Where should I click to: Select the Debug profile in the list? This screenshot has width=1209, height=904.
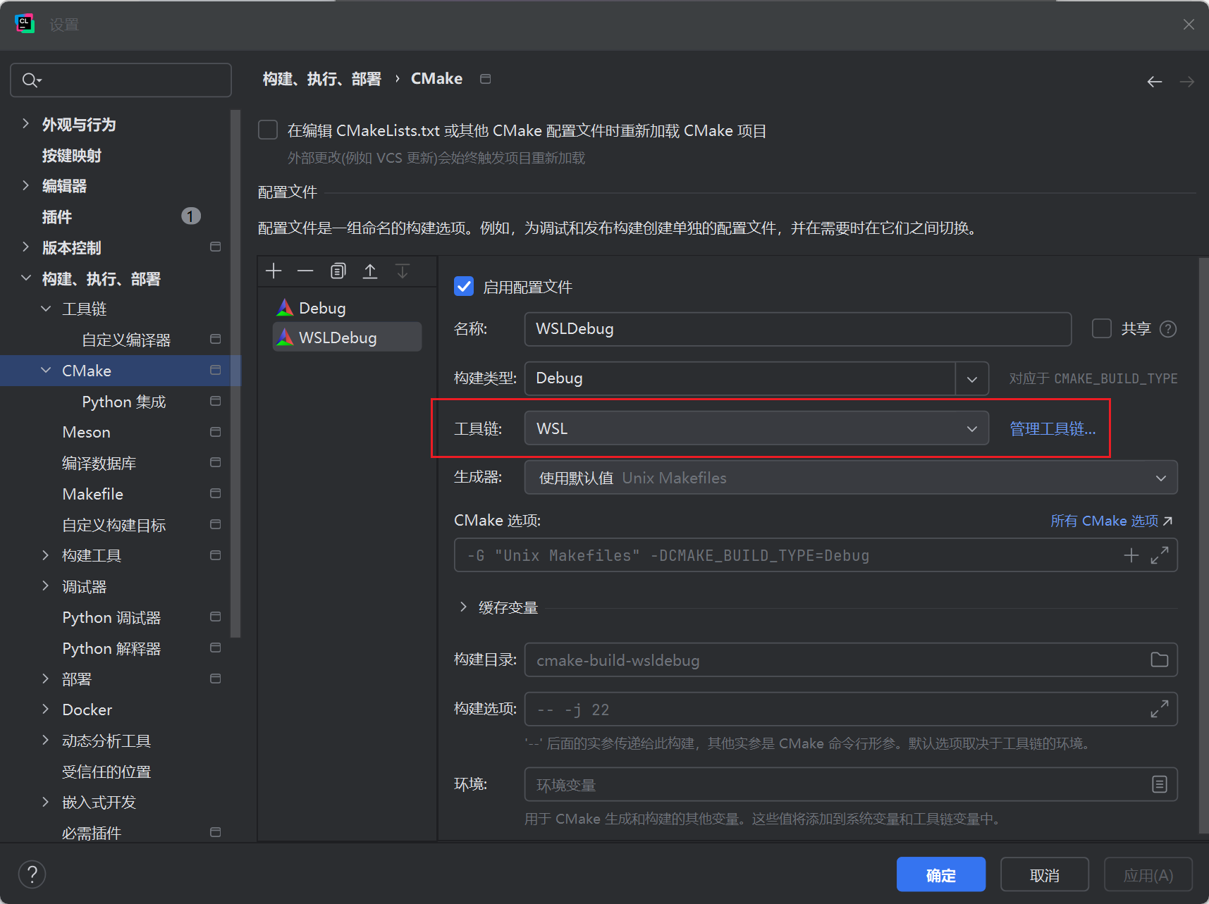[x=348, y=308]
